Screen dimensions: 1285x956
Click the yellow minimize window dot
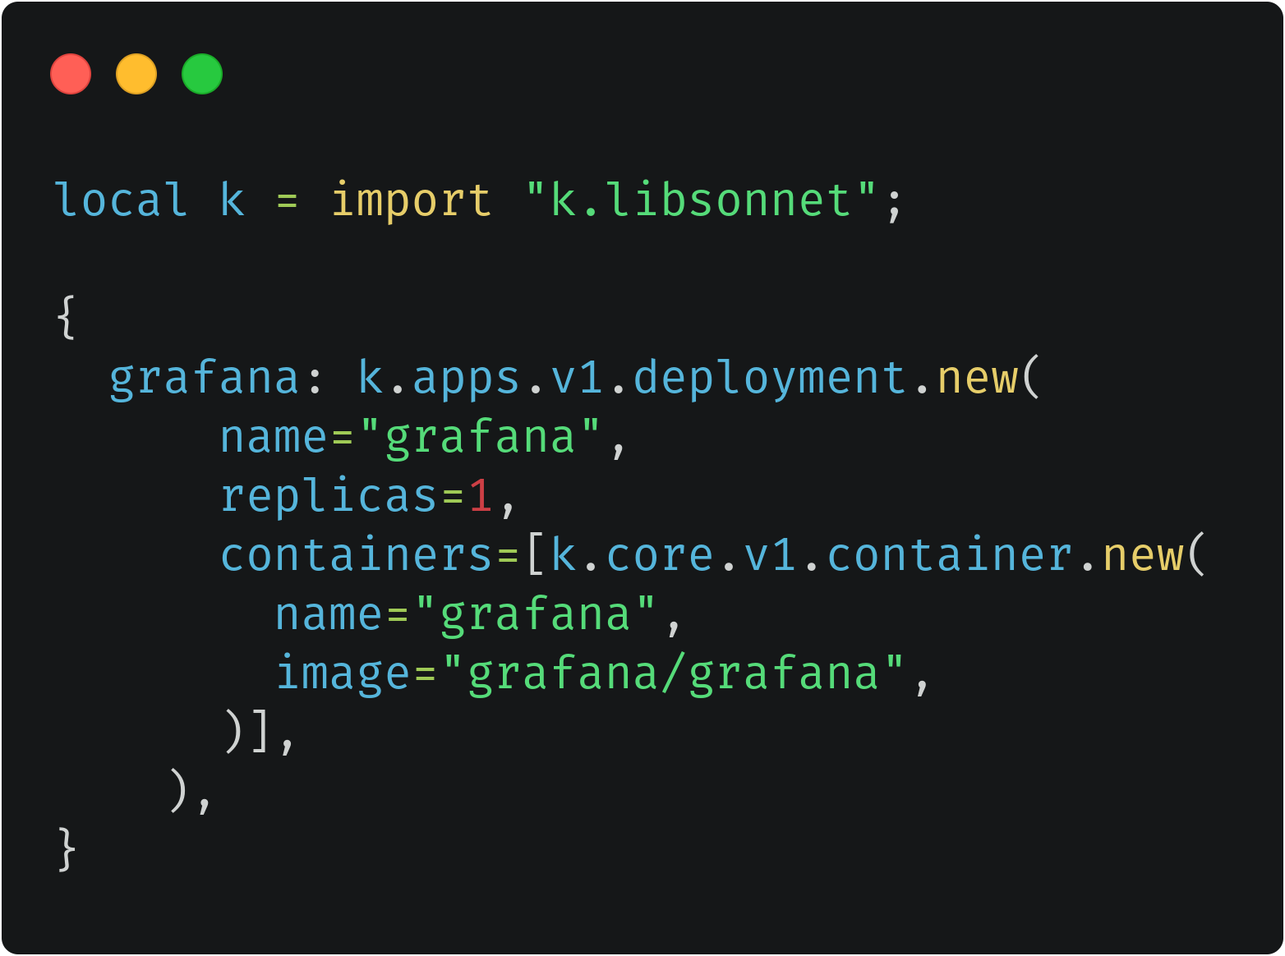pyautogui.click(x=136, y=74)
